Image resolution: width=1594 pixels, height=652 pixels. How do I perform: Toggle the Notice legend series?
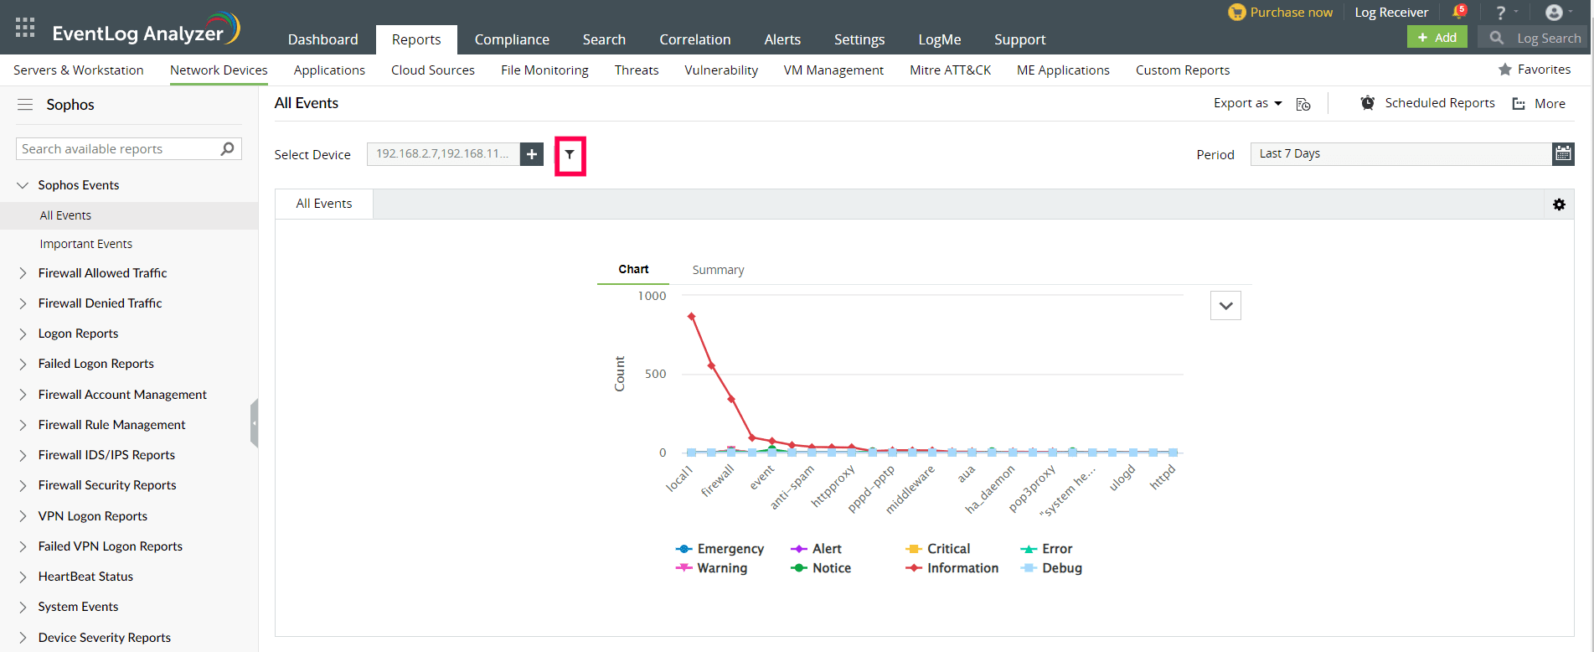coord(821,568)
